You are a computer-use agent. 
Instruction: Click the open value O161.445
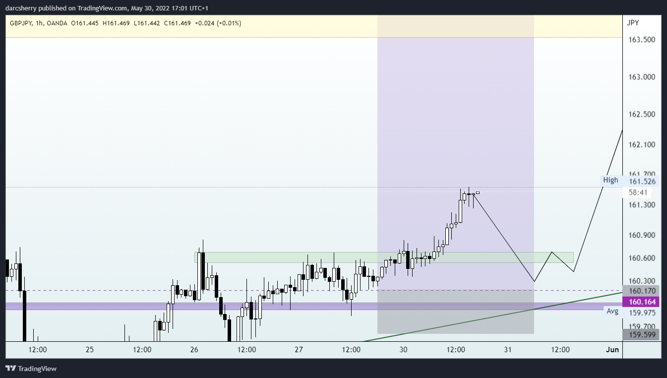pyautogui.click(x=85, y=23)
